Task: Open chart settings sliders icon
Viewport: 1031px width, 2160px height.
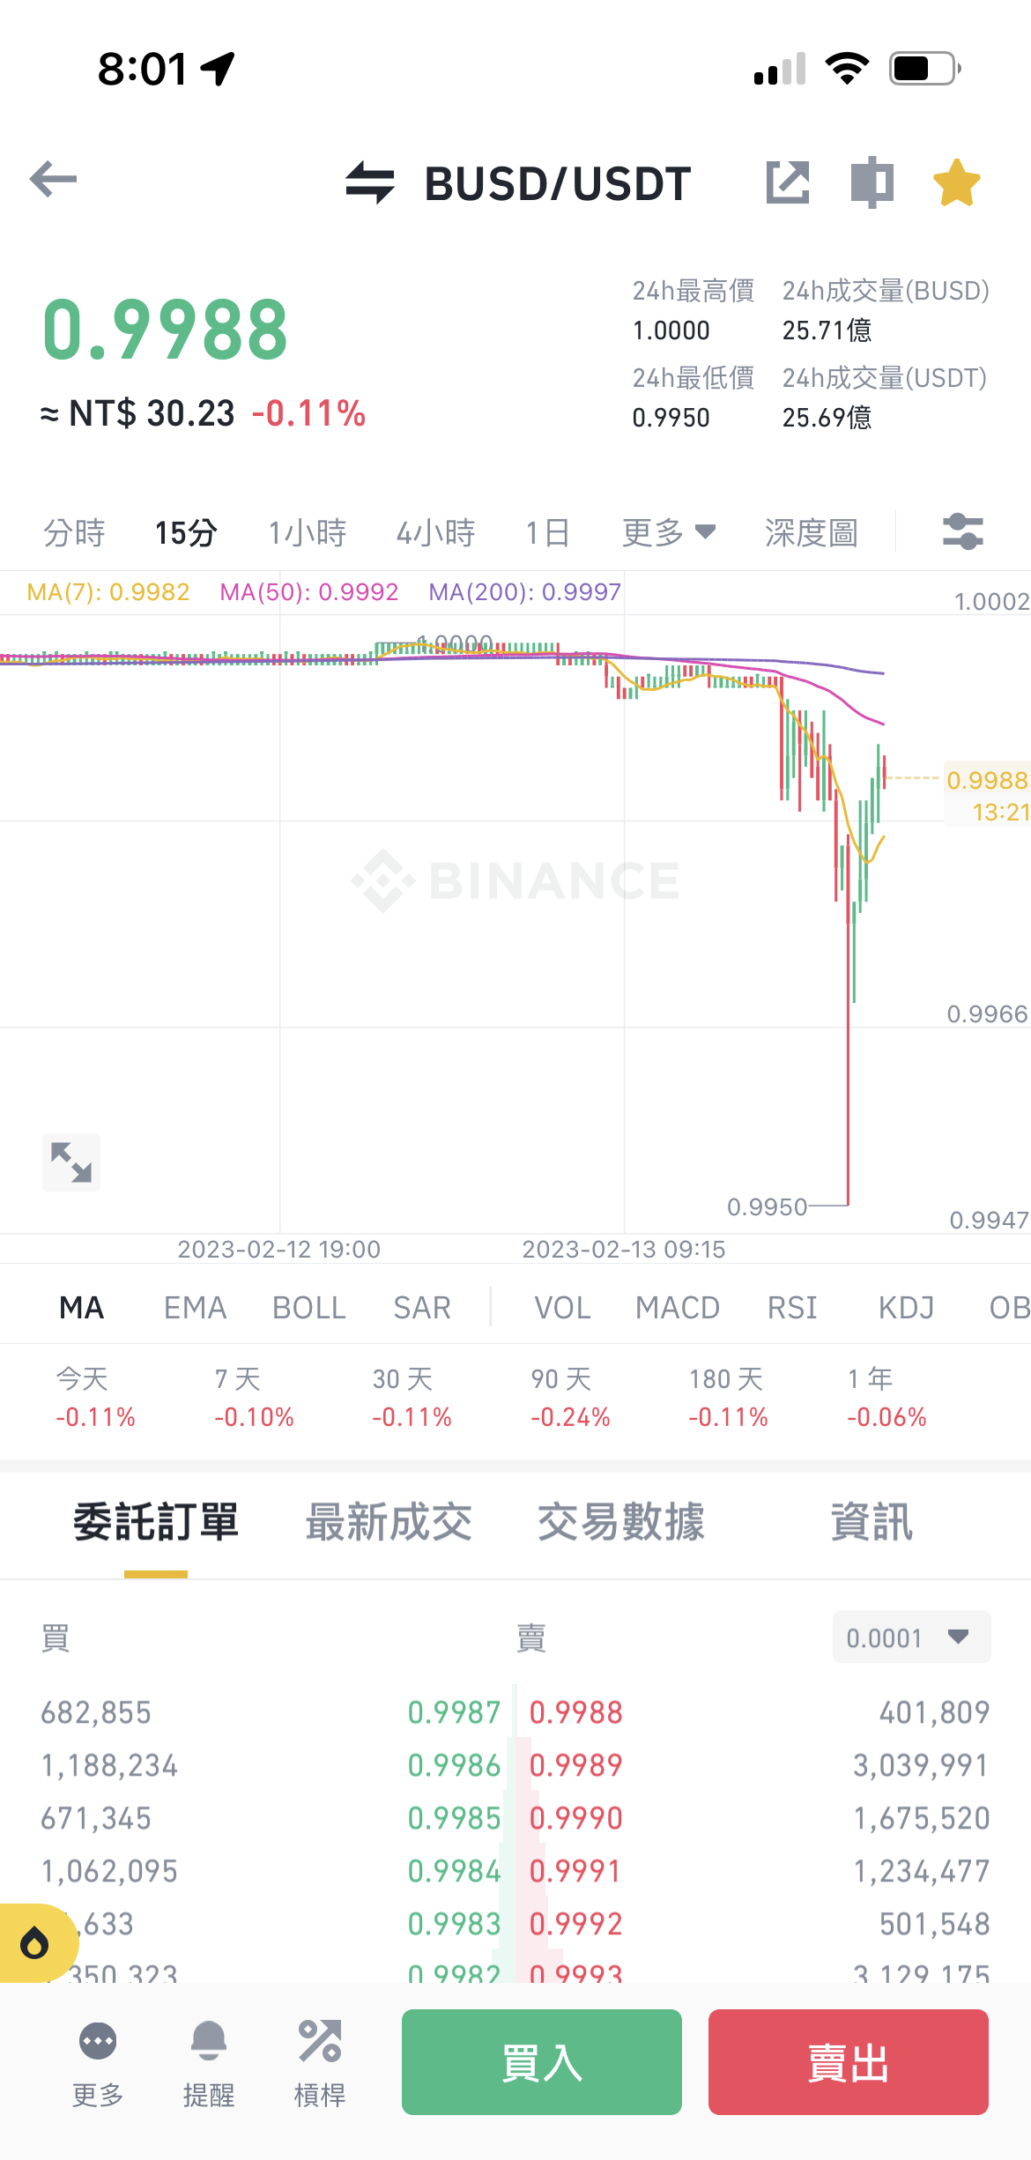Action: tap(962, 532)
